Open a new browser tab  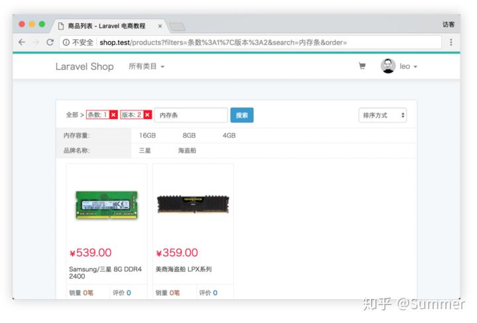(x=177, y=26)
